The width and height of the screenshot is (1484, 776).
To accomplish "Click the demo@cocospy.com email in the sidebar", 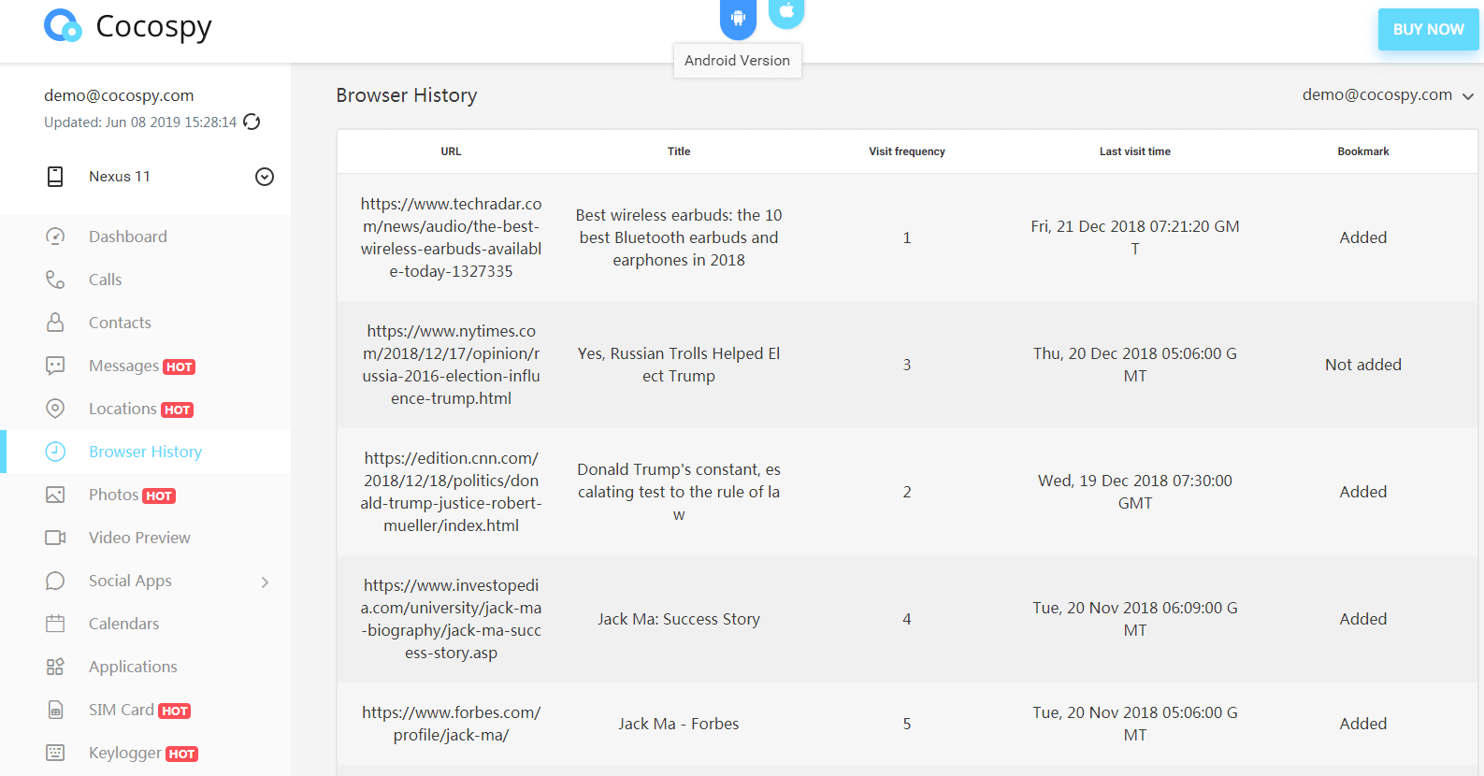I will tap(119, 95).
